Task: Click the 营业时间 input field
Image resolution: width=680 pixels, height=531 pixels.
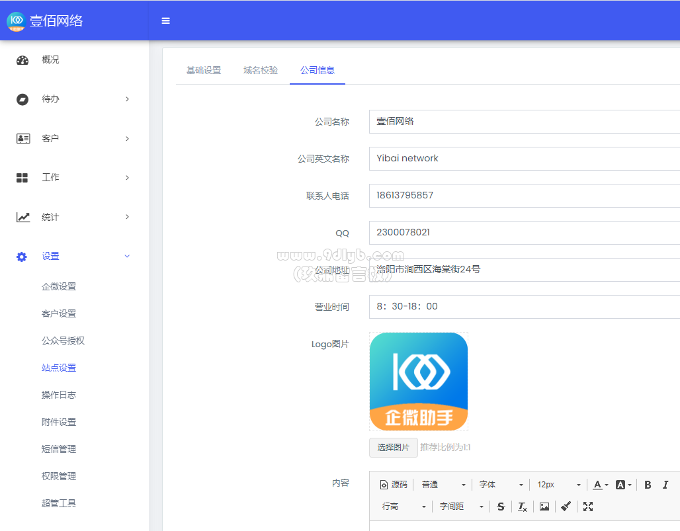Action: (x=525, y=306)
